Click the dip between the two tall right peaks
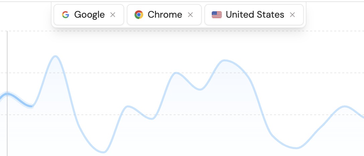Image resolution: width=364 pixels, height=156 pixels. point(200,89)
